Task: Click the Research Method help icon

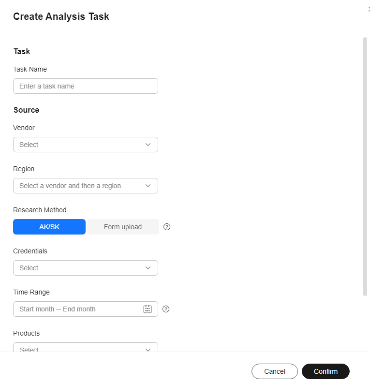Action: (167, 227)
